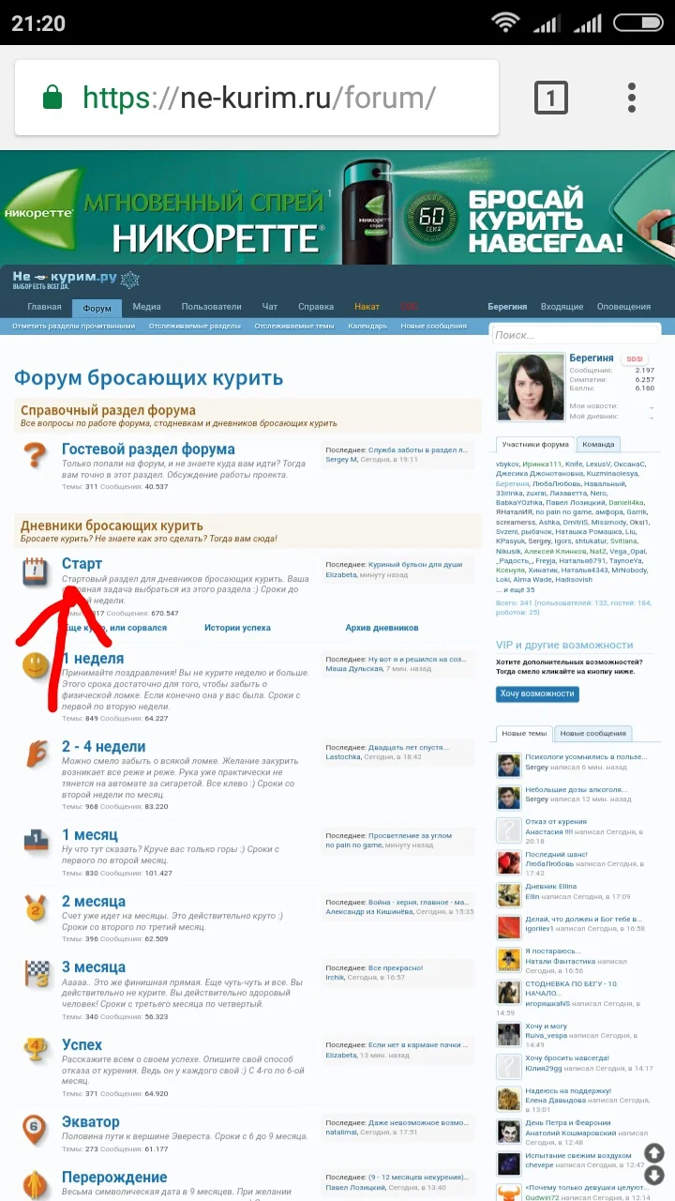Open the Старт forum section

pos(82,564)
